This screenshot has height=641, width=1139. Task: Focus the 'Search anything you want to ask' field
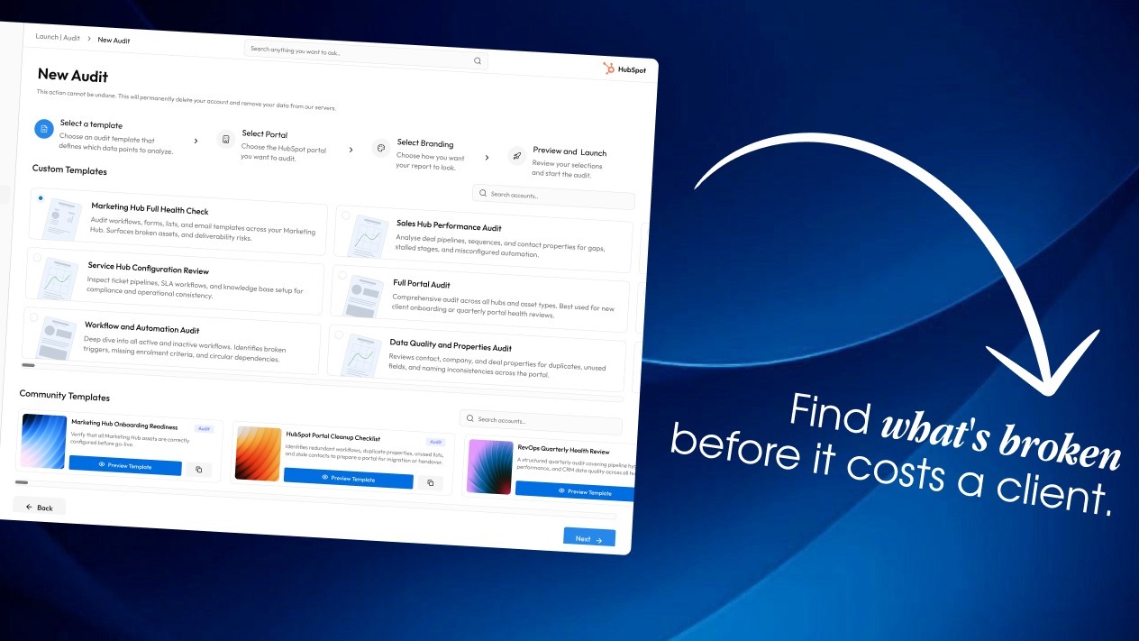366,54
